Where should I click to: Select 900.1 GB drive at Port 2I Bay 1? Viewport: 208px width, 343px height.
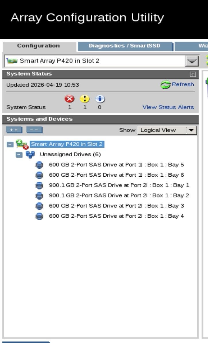tap(119, 185)
